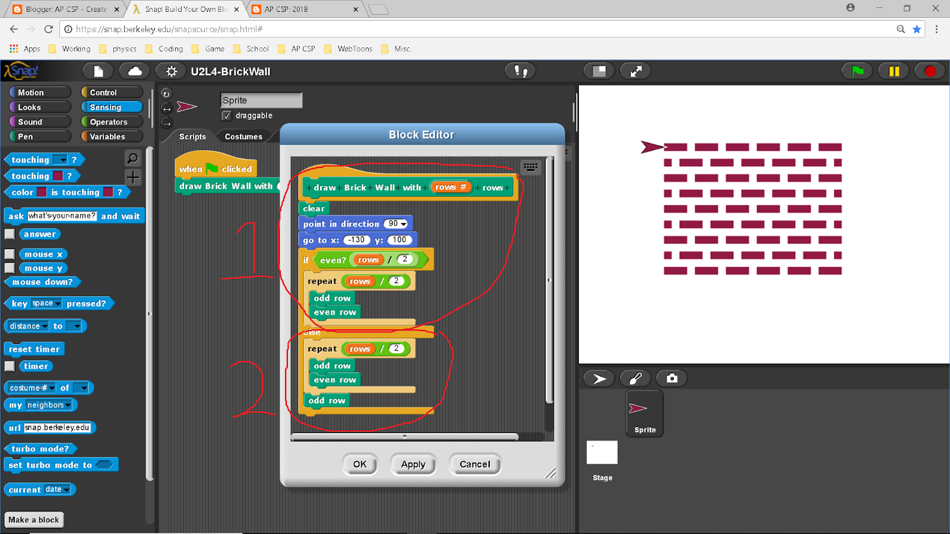Set sprite rotation style to rotate freely
The height and width of the screenshot is (534, 950).
[x=166, y=94]
